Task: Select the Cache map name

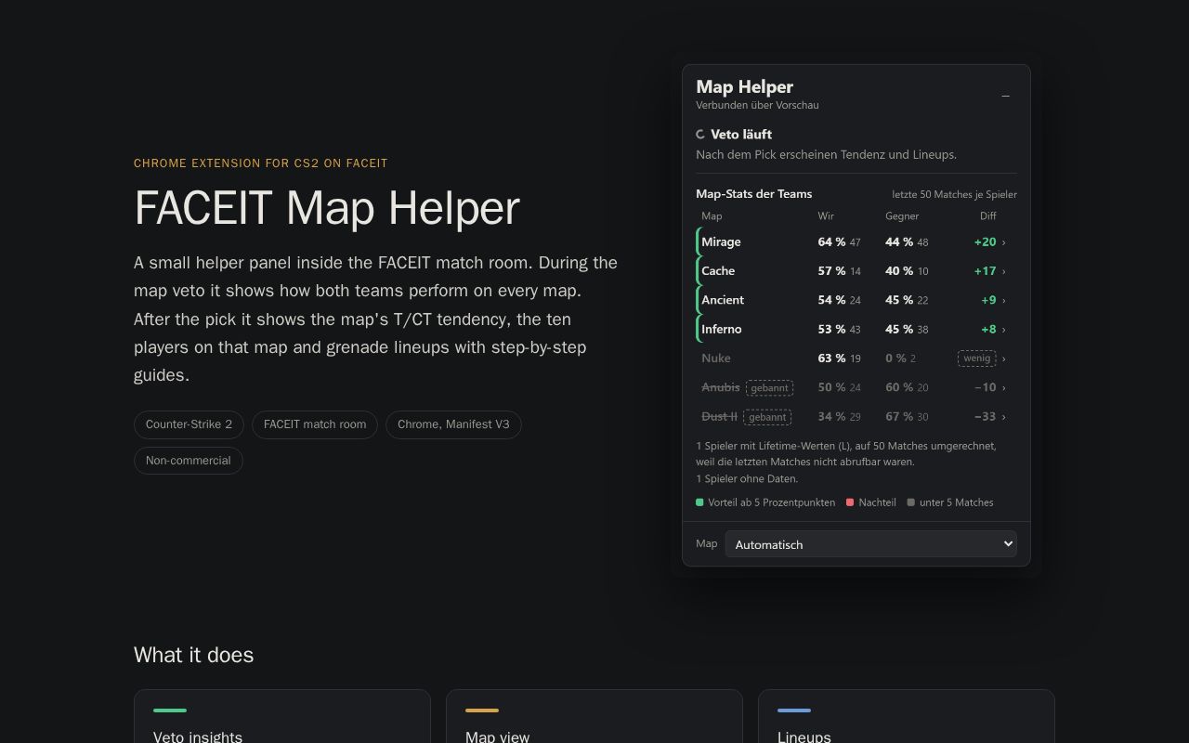Action: click(718, 270)
